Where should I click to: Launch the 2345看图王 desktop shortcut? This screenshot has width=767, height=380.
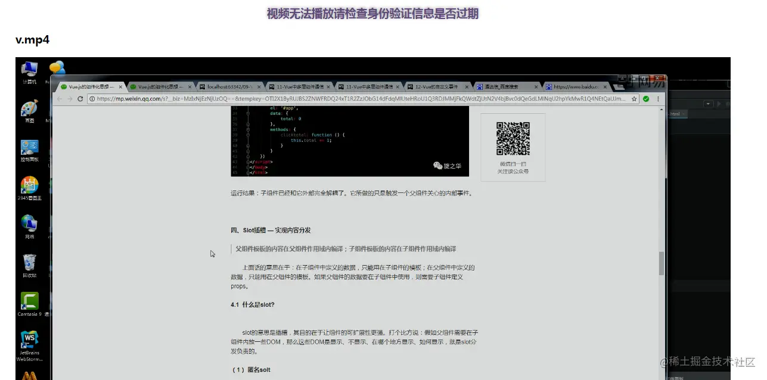29,189
